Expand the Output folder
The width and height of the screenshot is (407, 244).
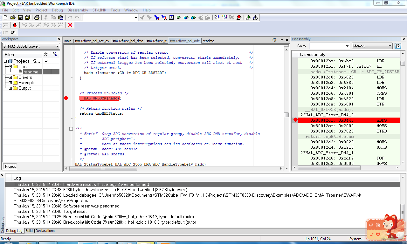[x=10, y=88]
